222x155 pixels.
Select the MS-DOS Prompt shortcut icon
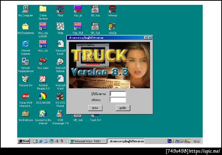[60, 96]
